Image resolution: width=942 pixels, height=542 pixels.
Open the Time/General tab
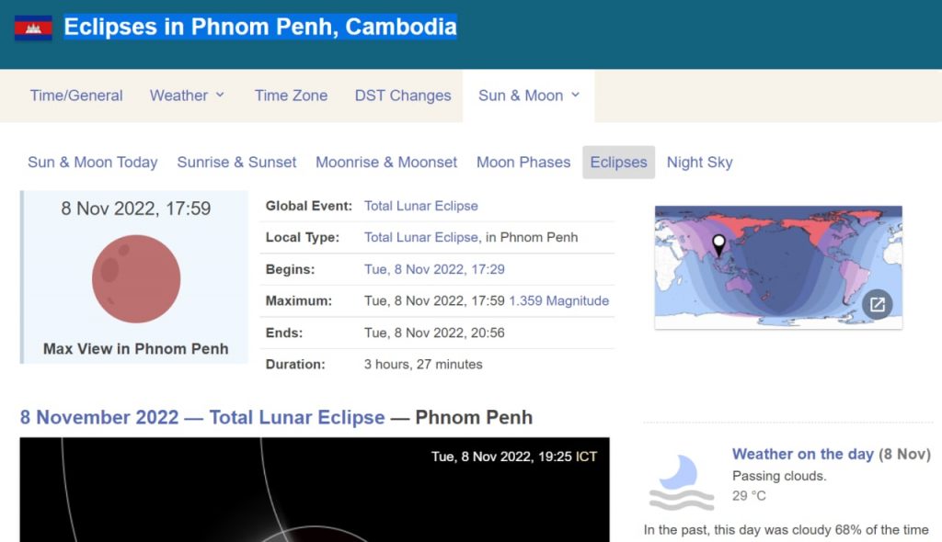tap(76, 96)
